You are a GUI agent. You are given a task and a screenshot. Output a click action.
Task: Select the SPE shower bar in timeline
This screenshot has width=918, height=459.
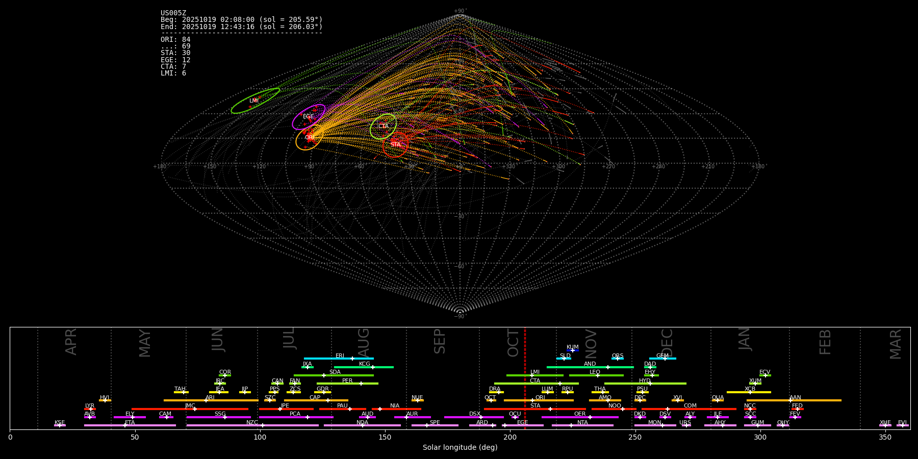(x=435, y=425)
